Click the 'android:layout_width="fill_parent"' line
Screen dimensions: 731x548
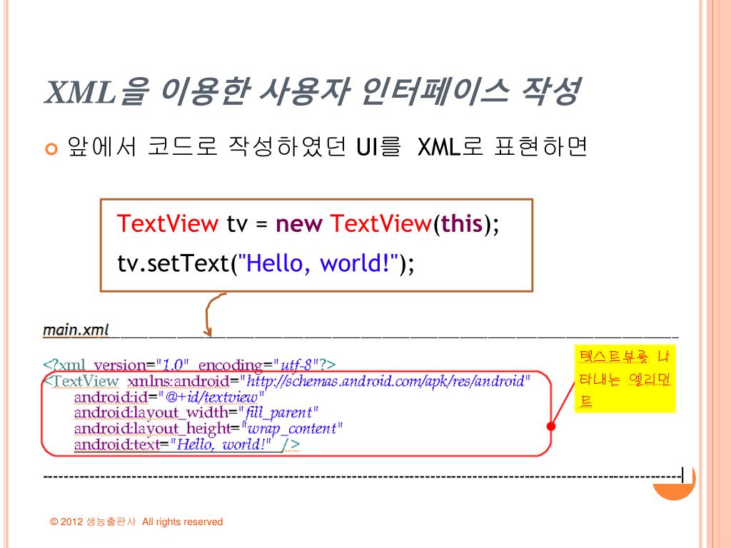(196, 412)
